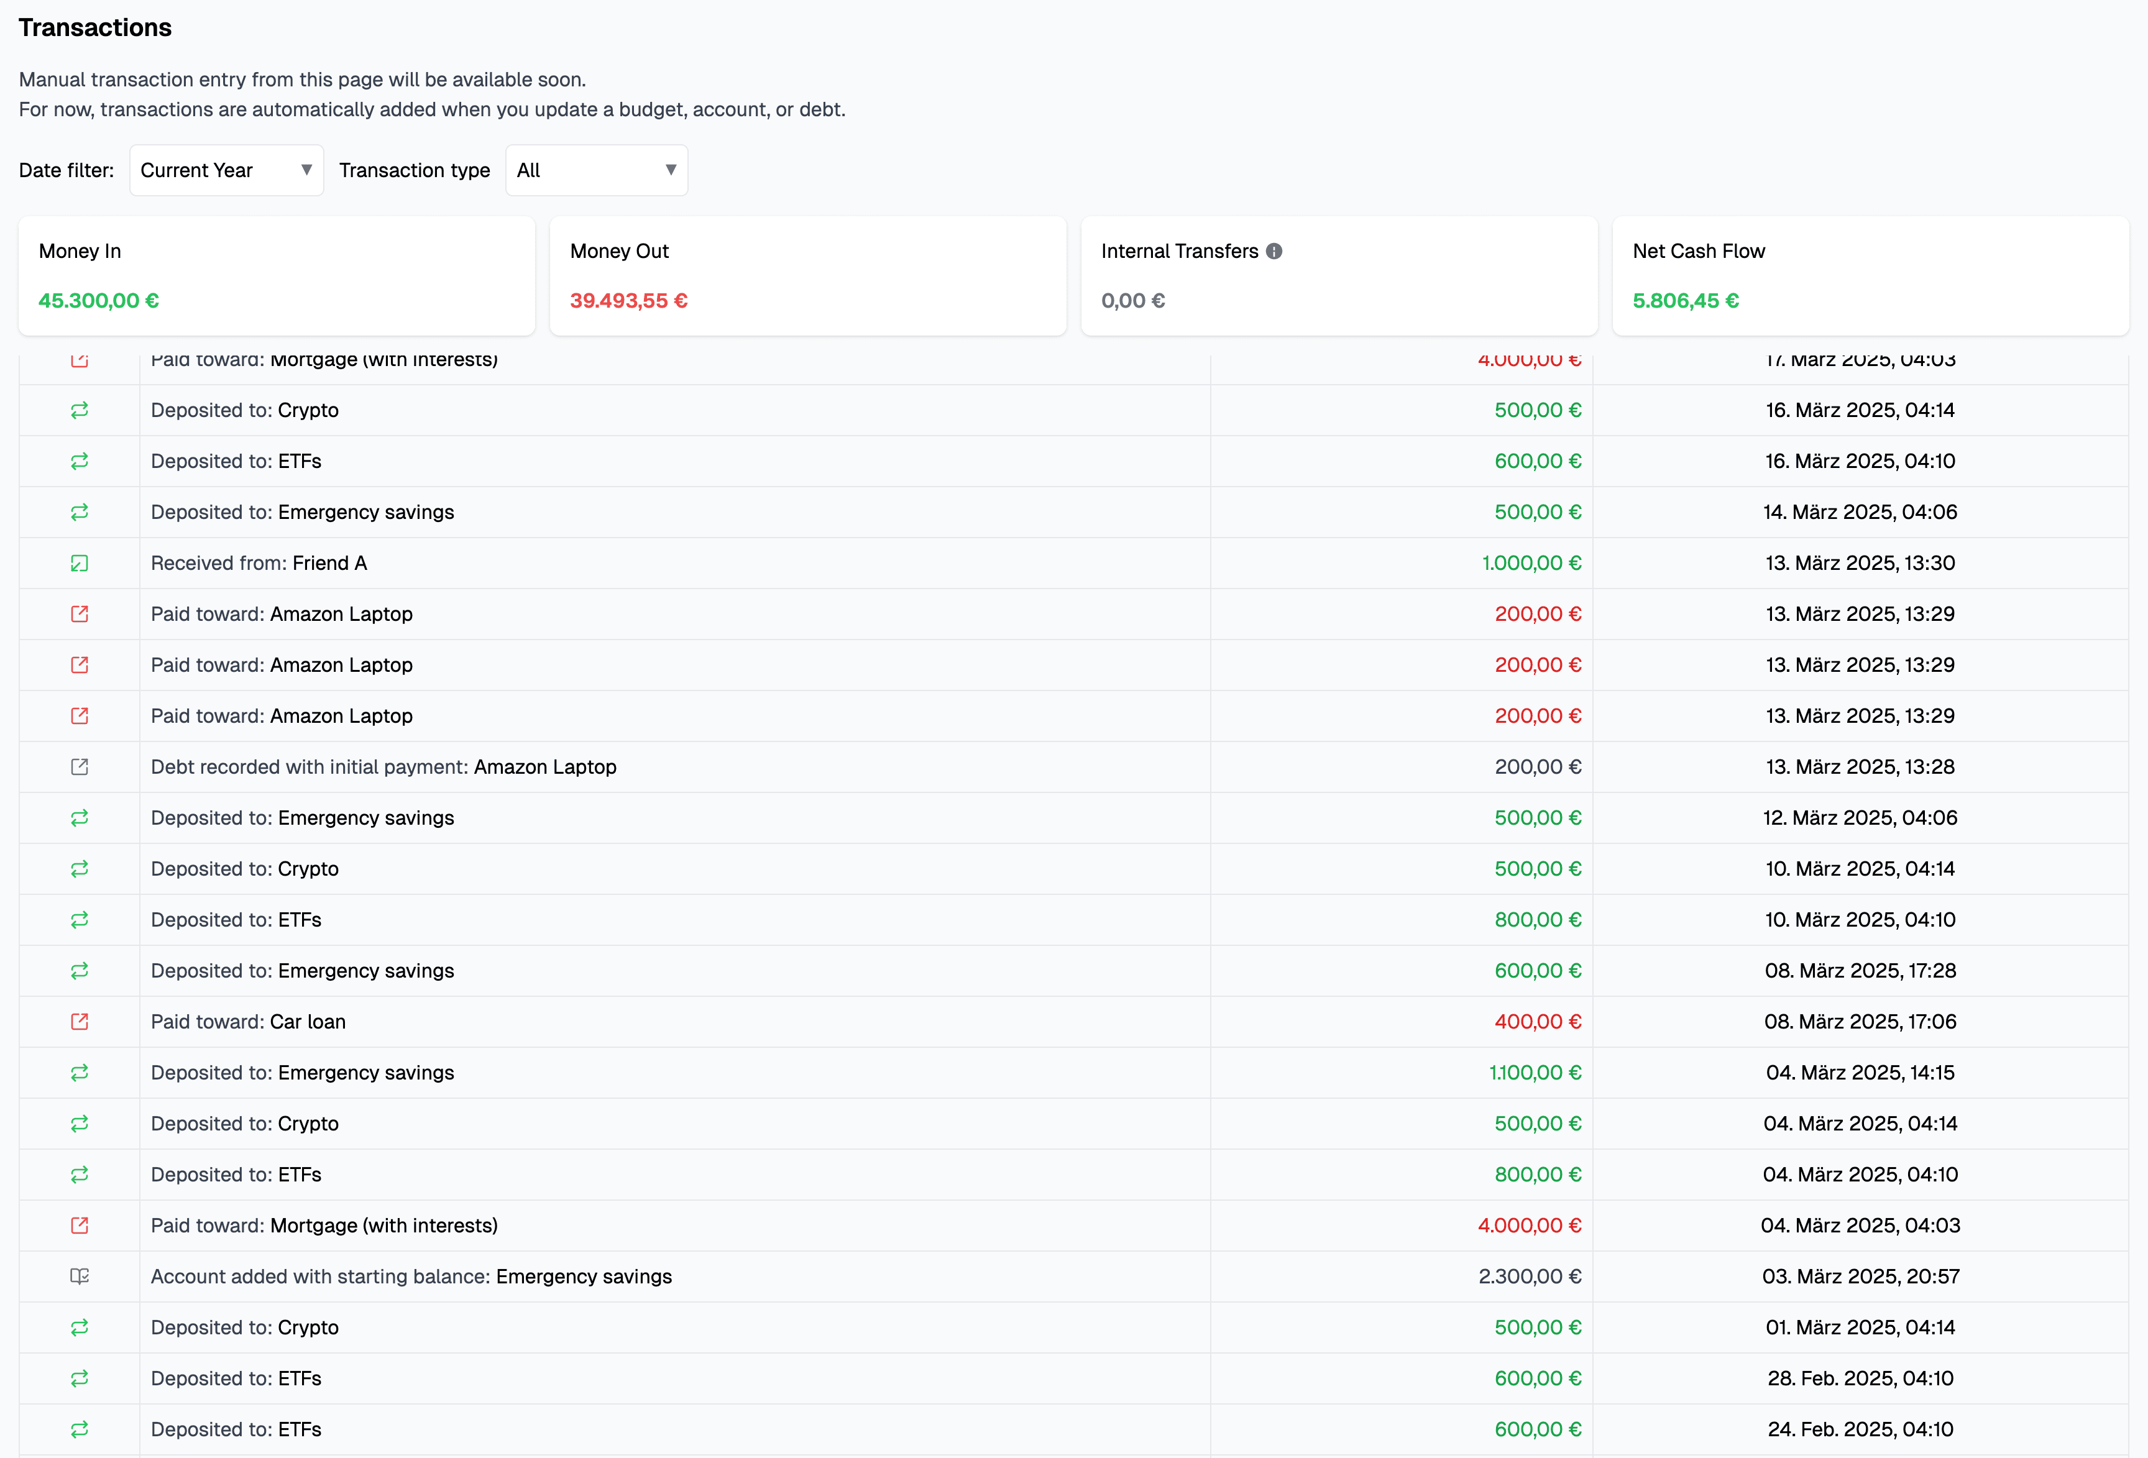Screen dimensions: 2148x1458
Task: Click the date 04. März 2025, 14:15
Action: pyautogui.click(x=1860, y=1073)
